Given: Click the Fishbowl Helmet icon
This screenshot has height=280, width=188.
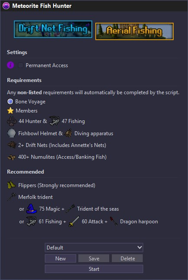Looking at the screenshot, I should click(x=12, y=133).
